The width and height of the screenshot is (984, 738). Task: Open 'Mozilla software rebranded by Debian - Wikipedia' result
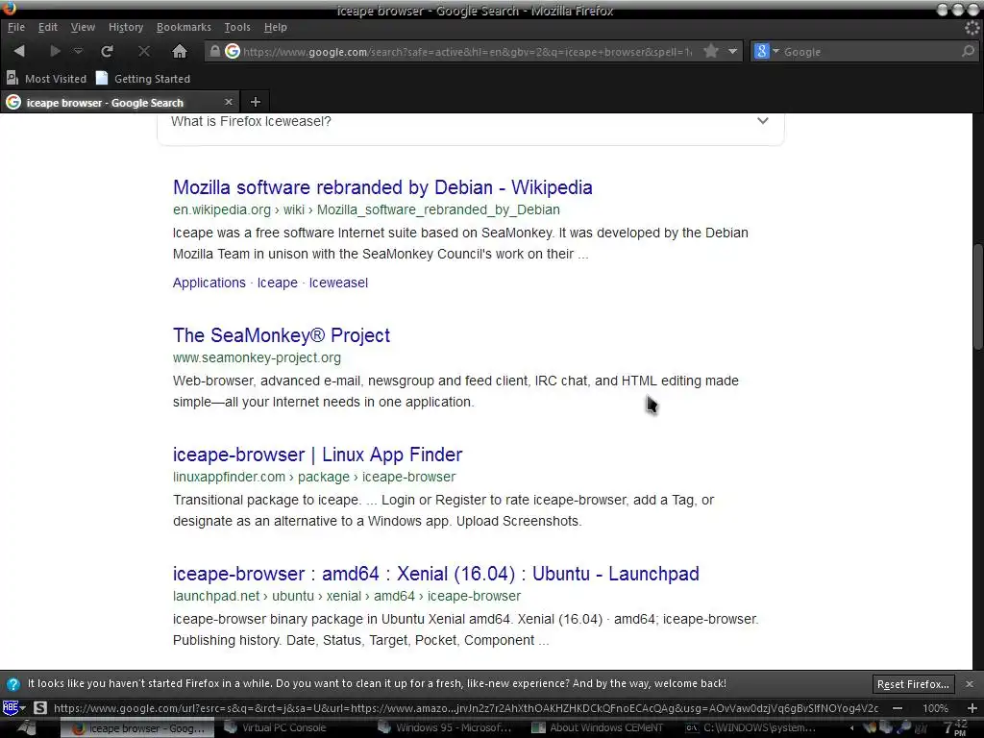[382, 187]
